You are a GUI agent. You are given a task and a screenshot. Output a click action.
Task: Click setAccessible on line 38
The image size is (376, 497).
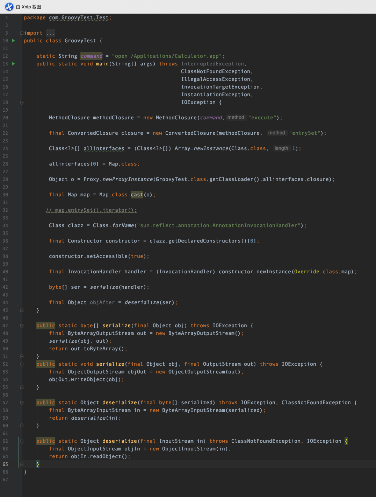point(107,256)
